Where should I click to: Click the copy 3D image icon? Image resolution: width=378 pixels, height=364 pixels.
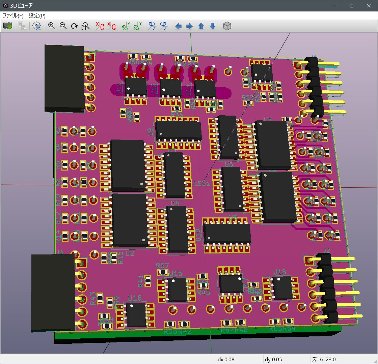[22, 26]
